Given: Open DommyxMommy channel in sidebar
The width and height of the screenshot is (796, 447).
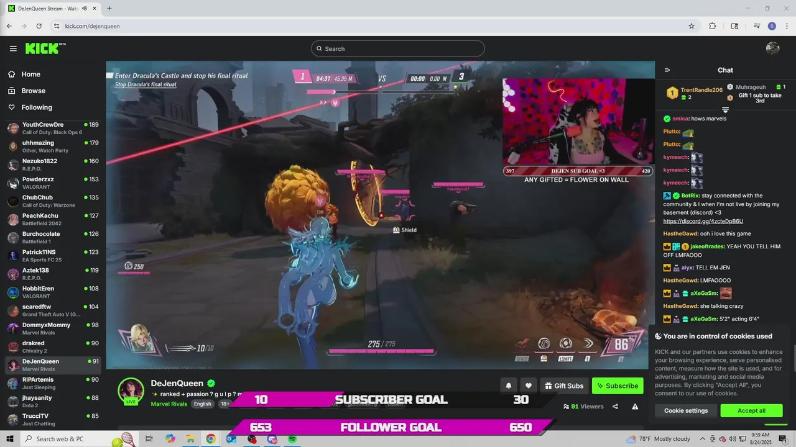Looking at the screenshot, I should (53, 328).
